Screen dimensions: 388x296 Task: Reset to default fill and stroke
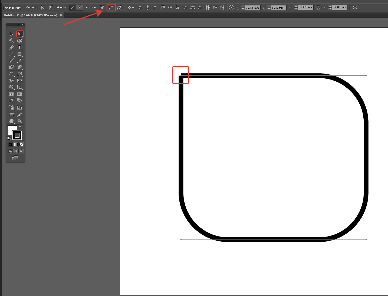click(x=9, y=138)
